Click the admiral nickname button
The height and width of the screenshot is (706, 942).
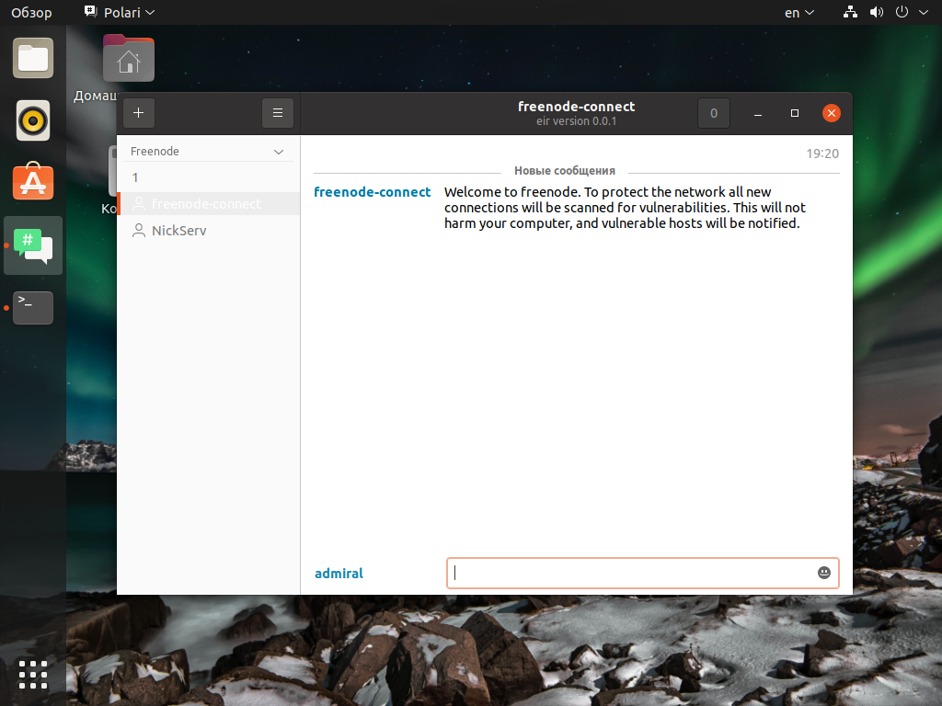339,574
